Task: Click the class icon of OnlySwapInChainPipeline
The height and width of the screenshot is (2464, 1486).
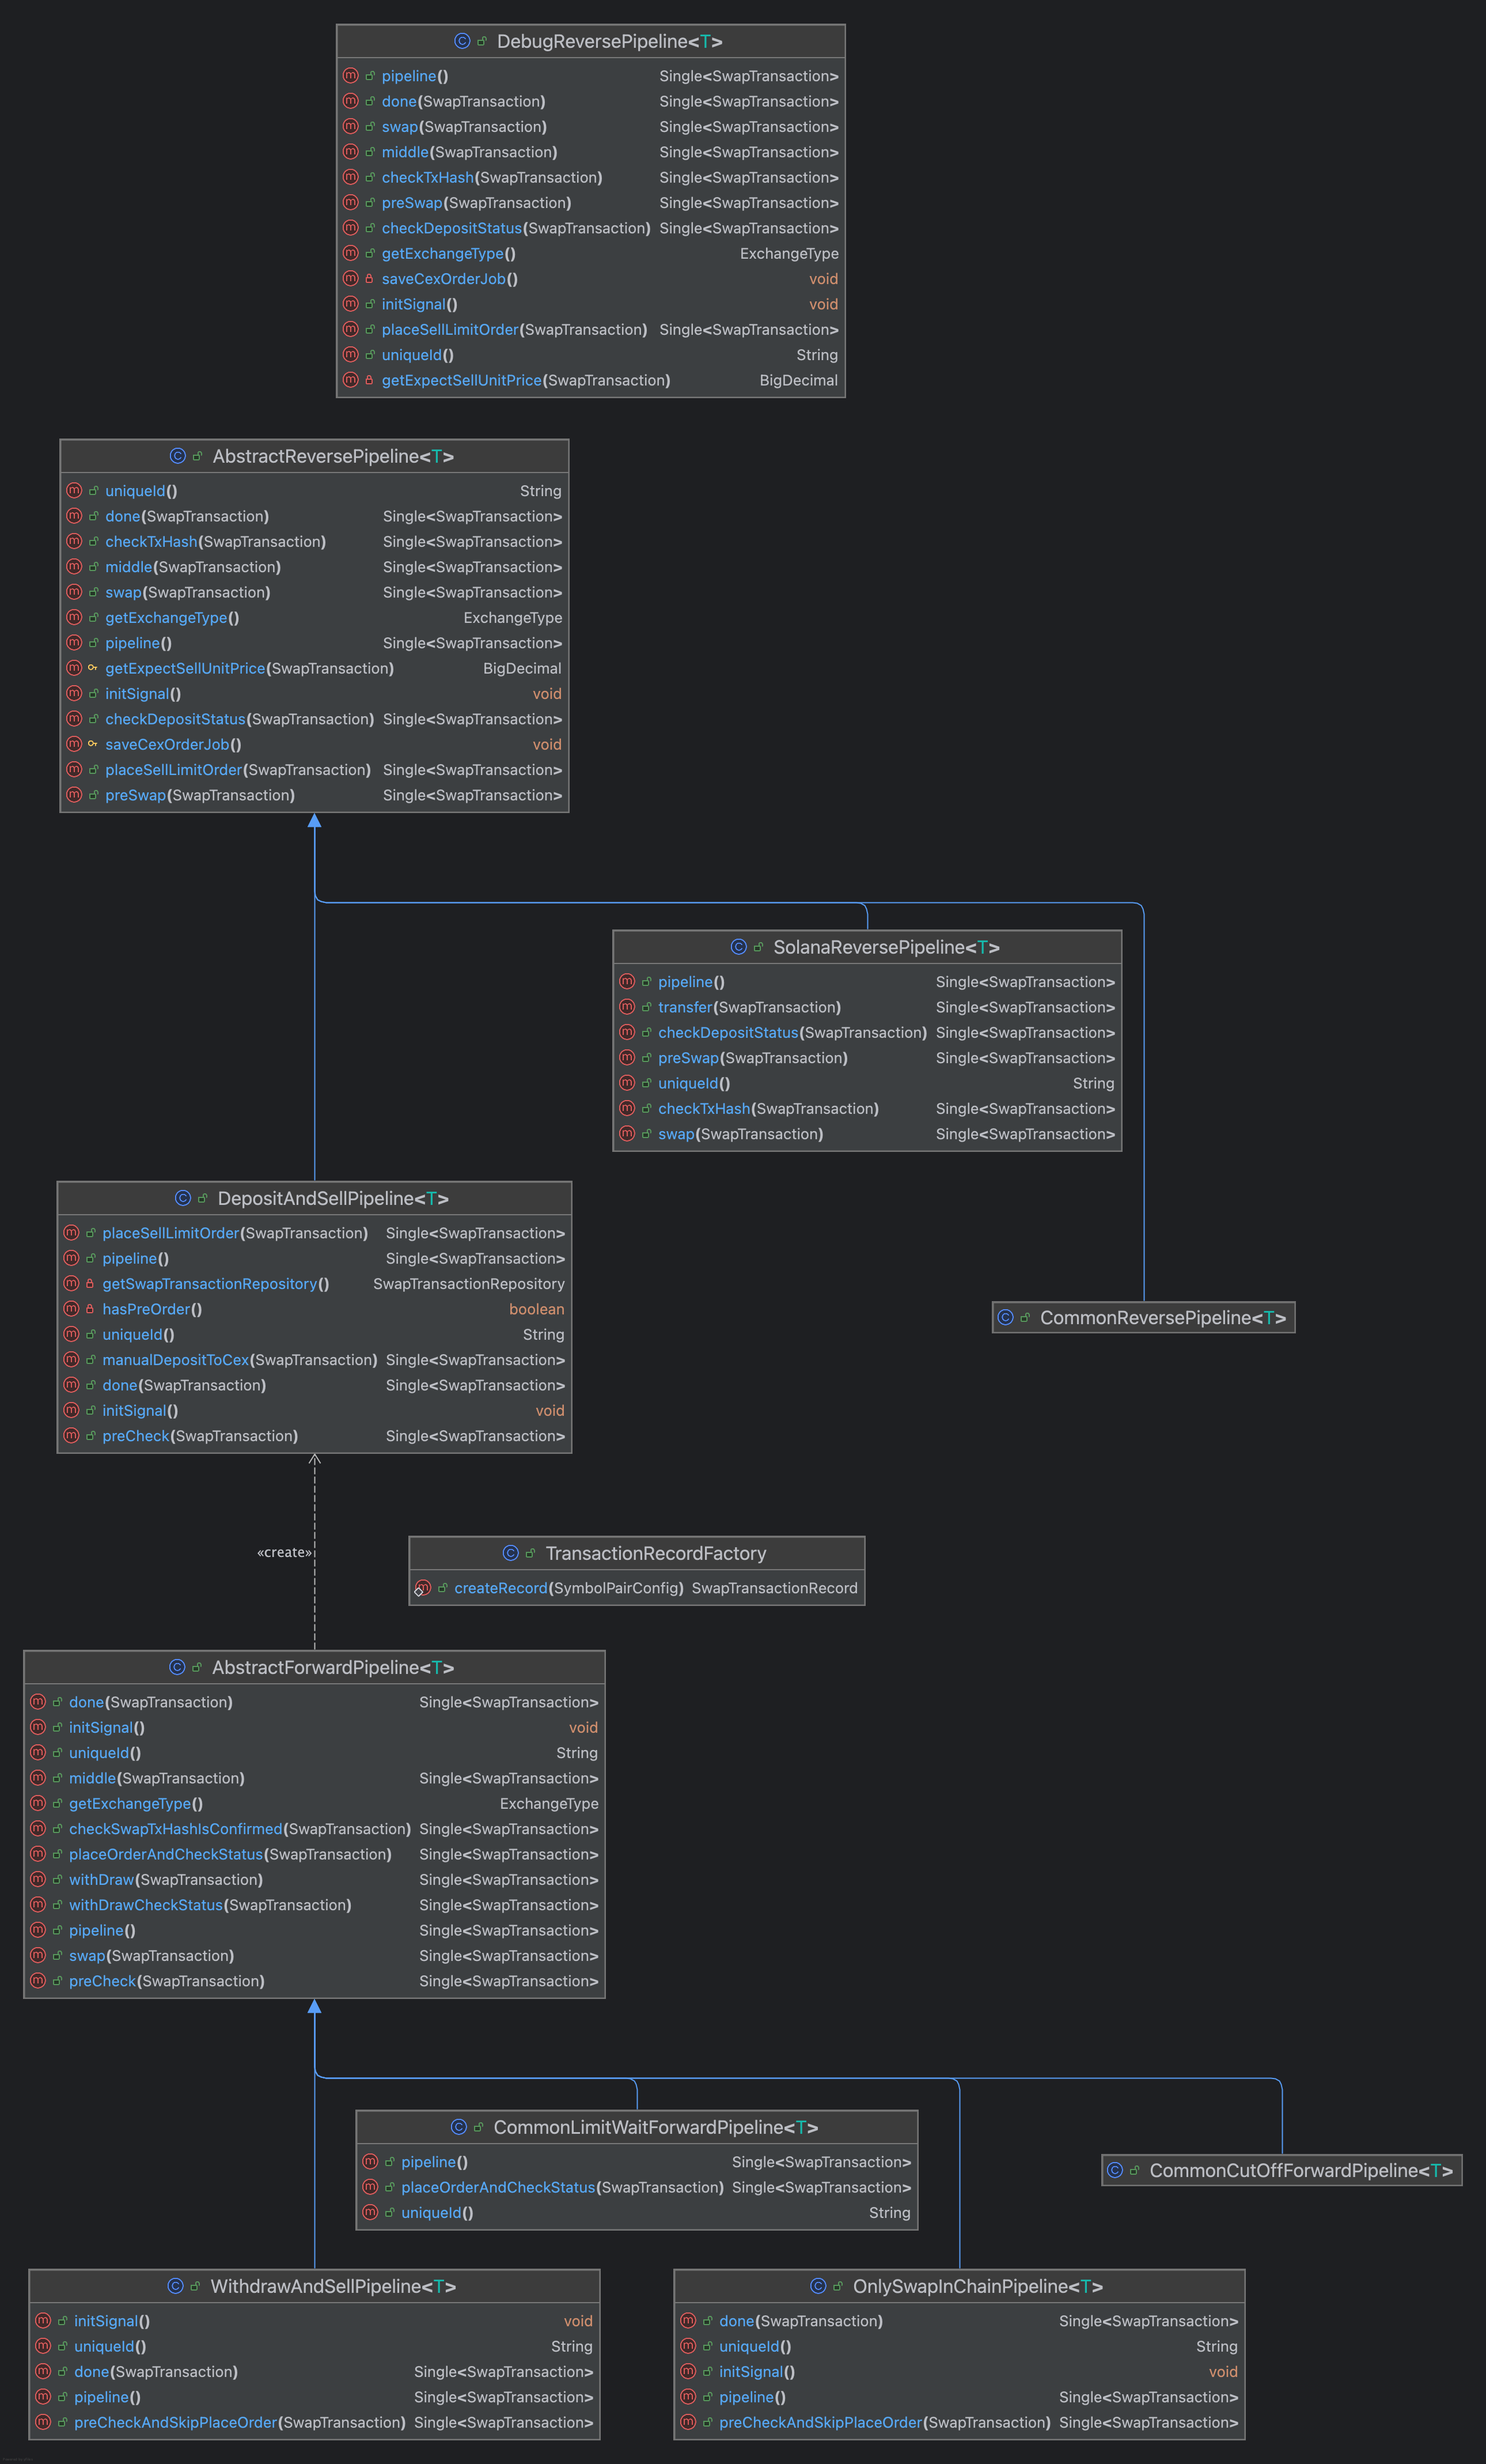Action: tap(818, 2286)
